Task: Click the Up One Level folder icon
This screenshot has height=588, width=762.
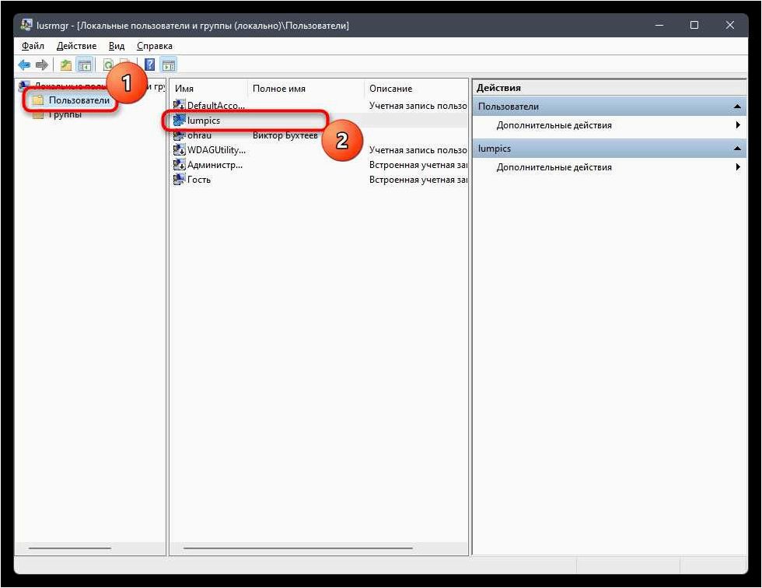Action: click(65, 65)
